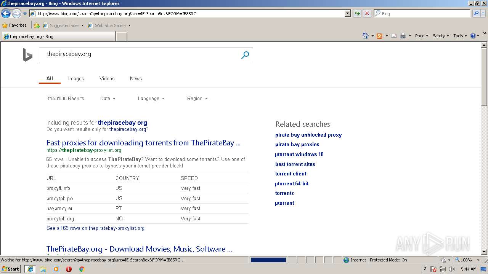The height and width of the screenshot is (274, 488).
Task: Click the browser Forward arrow button
Action: coord(16,14)
